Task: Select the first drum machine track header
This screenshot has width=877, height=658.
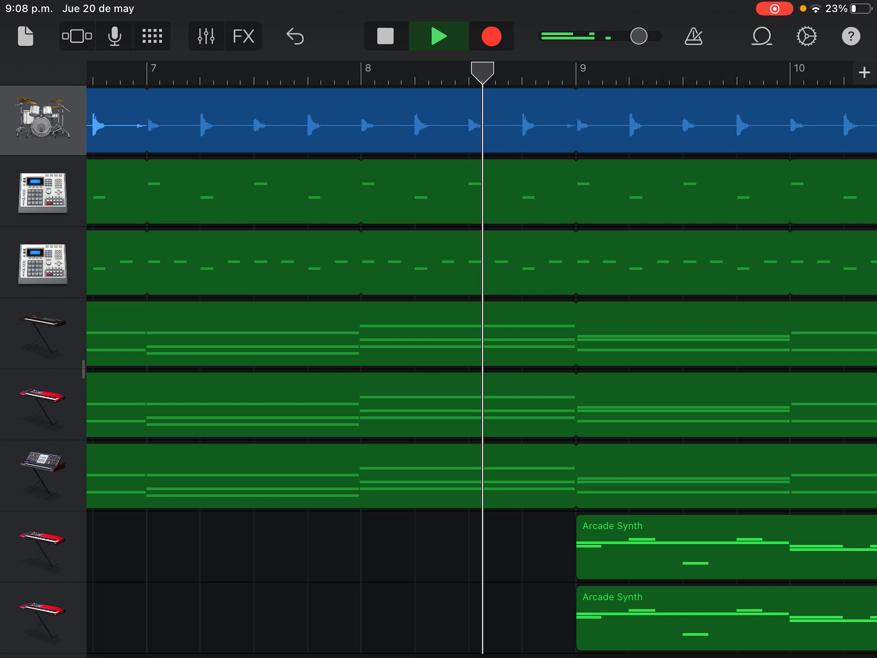Action: 43,191
